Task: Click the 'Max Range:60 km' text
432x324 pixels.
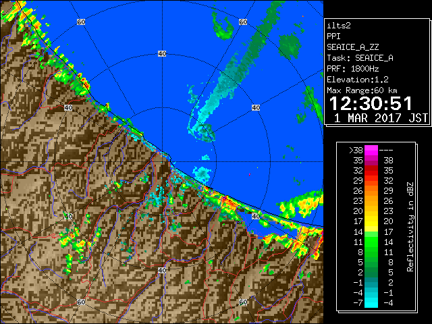Action: tap(362, 90)
